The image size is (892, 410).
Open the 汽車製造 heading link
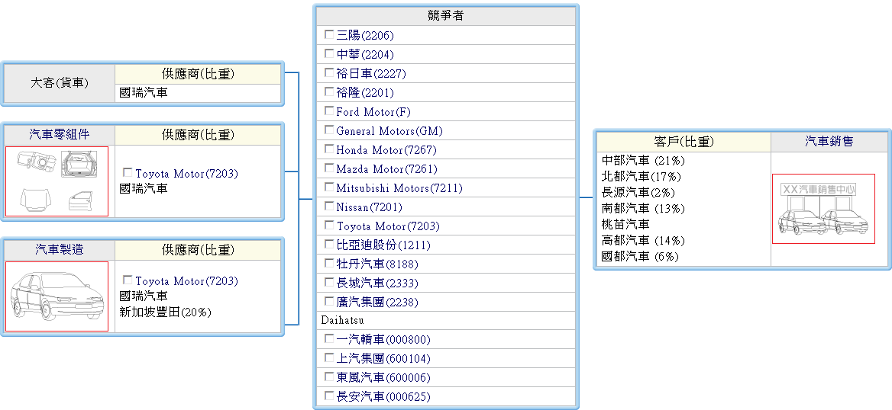59,249
